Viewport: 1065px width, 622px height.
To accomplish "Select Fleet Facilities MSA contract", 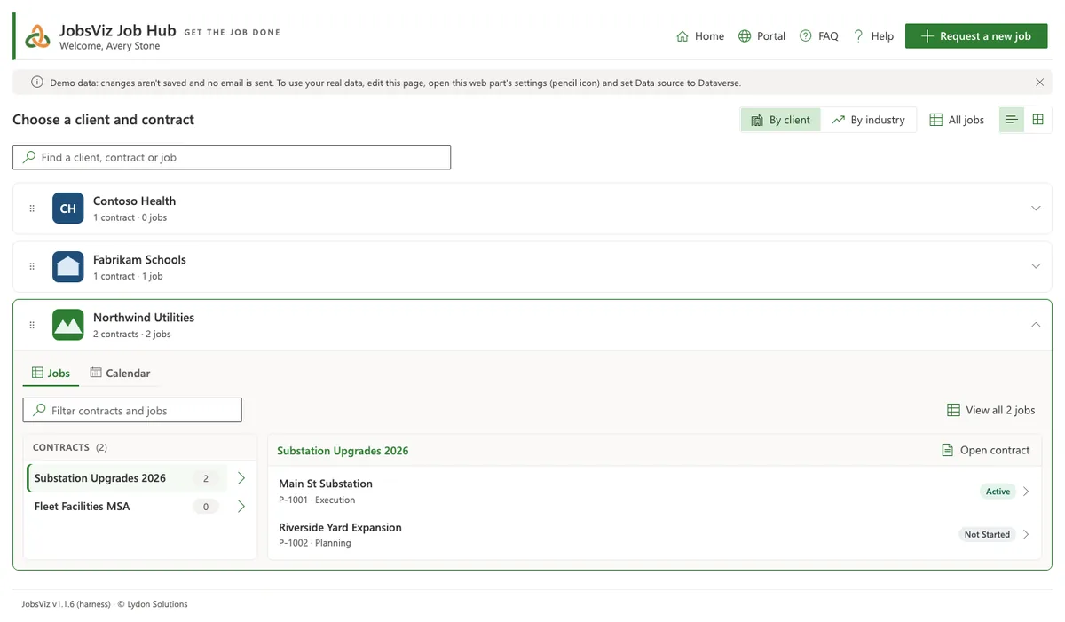I will click(126, 507).
